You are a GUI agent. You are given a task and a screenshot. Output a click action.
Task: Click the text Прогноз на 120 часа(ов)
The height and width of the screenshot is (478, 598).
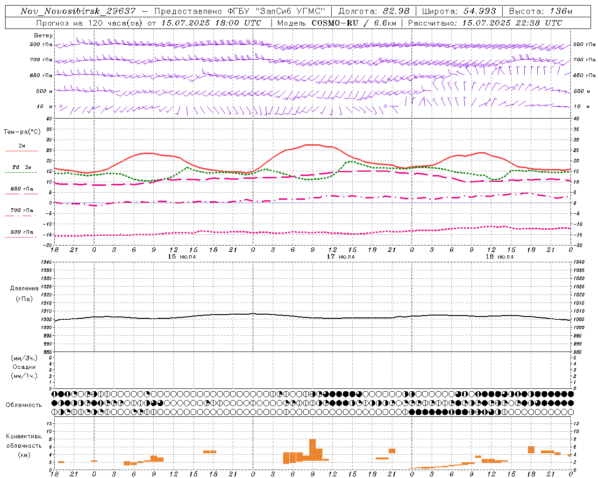pyautogui.click(x=90, y=23)
